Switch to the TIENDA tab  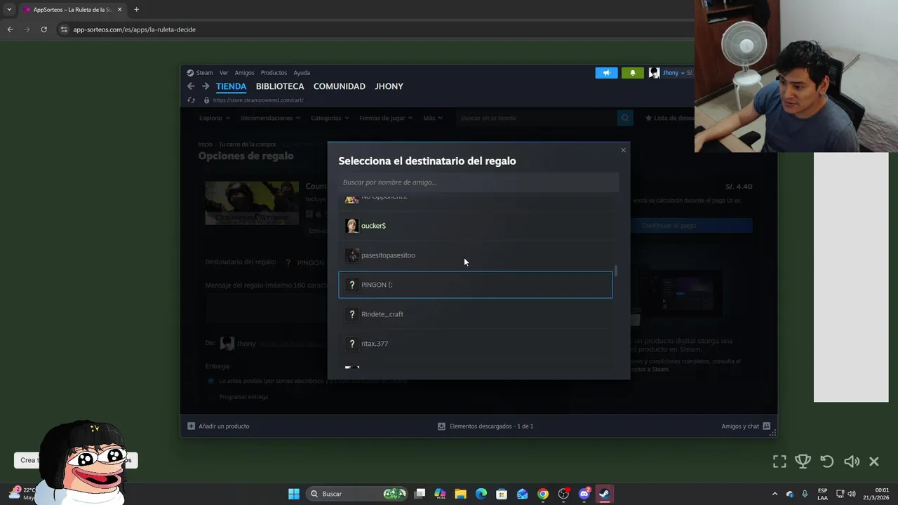[x=231, y=86]
